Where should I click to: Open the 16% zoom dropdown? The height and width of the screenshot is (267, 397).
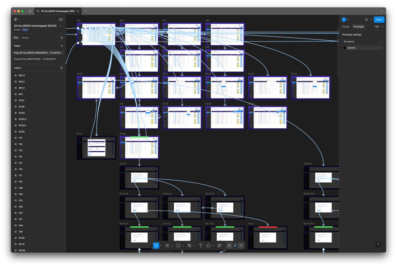379,27
